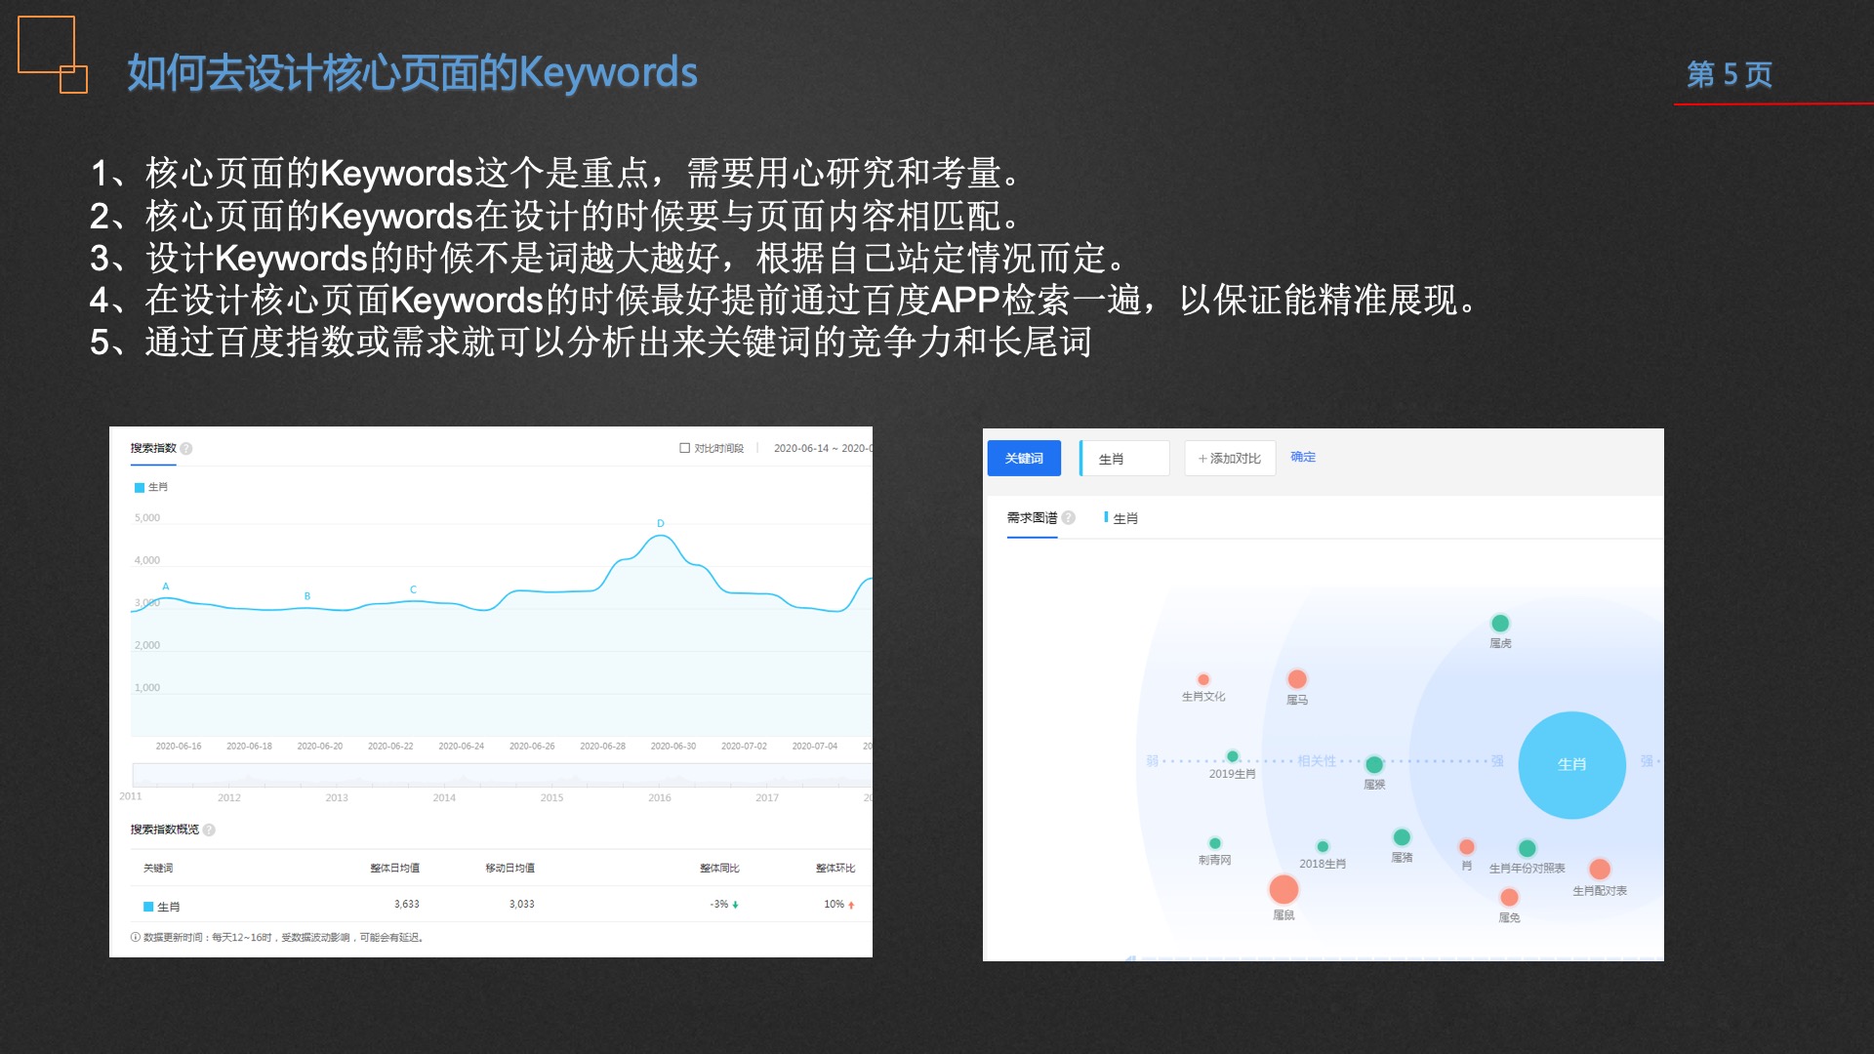Click the red up arrow beside 10%

point(851,905)
